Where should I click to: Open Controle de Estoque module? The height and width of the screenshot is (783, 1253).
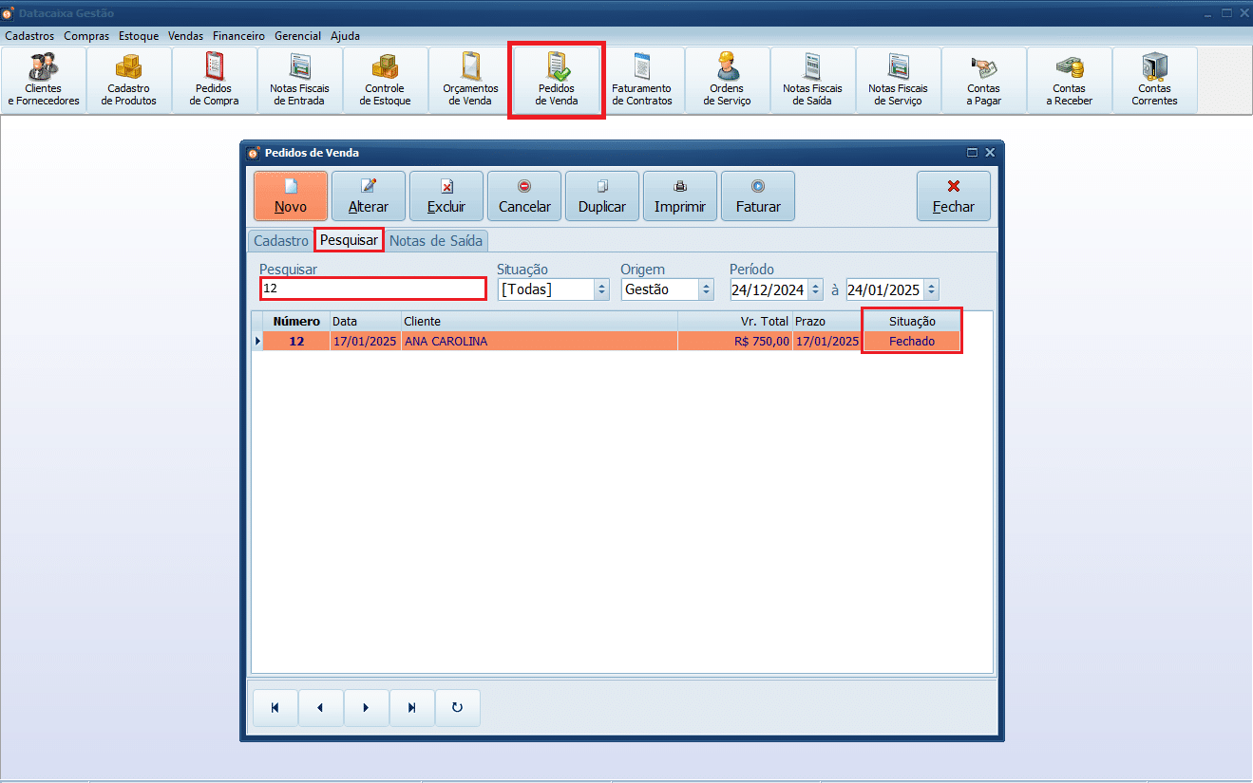coord(385,80)
